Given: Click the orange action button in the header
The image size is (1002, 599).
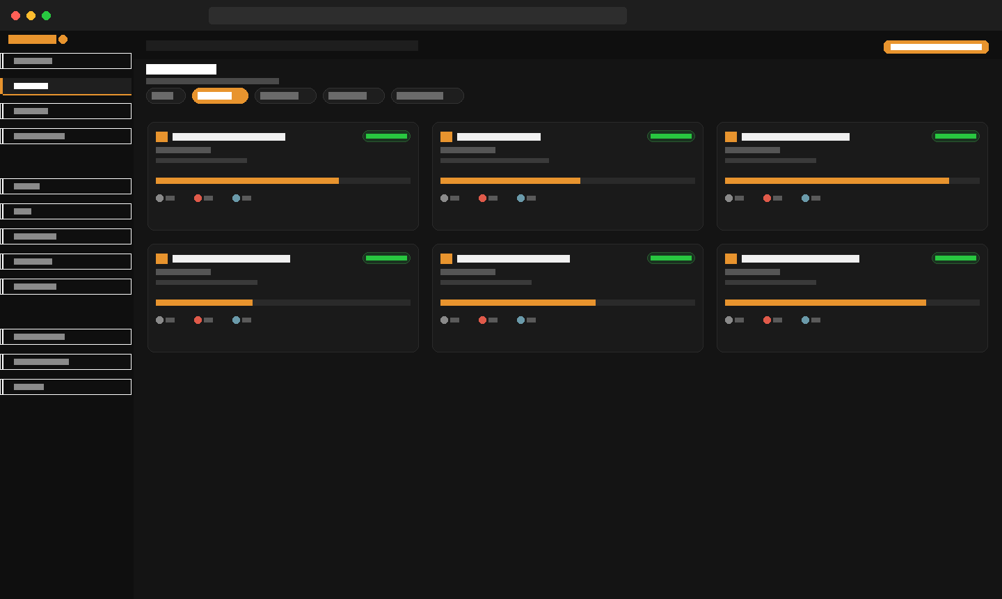Looking at the screenshot, I should coord(936,47).
